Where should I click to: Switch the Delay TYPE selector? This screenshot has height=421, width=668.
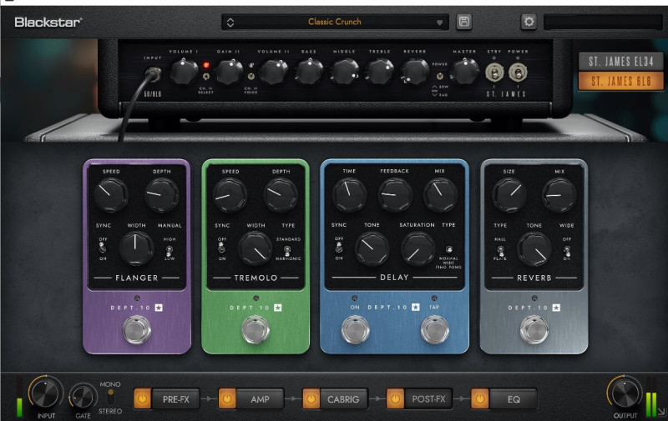click(x=449, y=249)
